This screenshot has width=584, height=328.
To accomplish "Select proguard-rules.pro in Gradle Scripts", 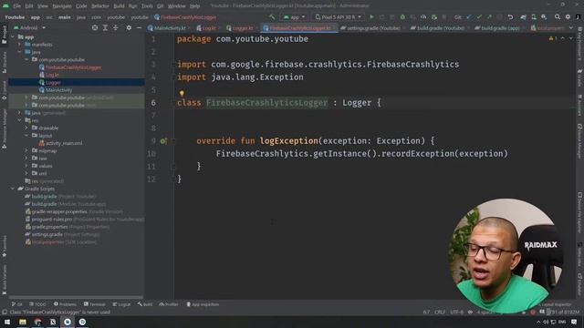I will coord(52,219).
